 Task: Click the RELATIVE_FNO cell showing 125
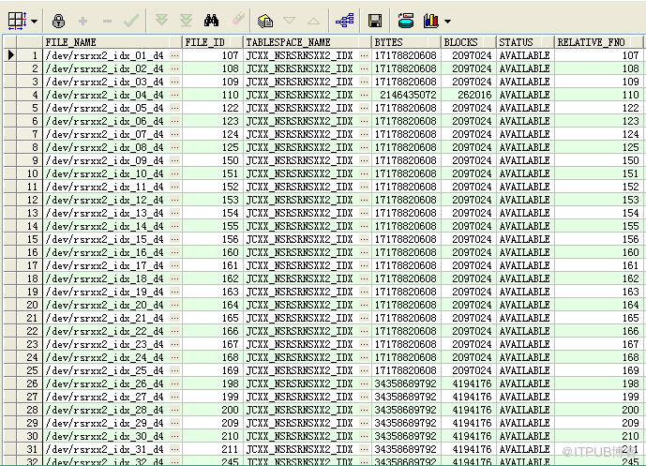[598, 147]
